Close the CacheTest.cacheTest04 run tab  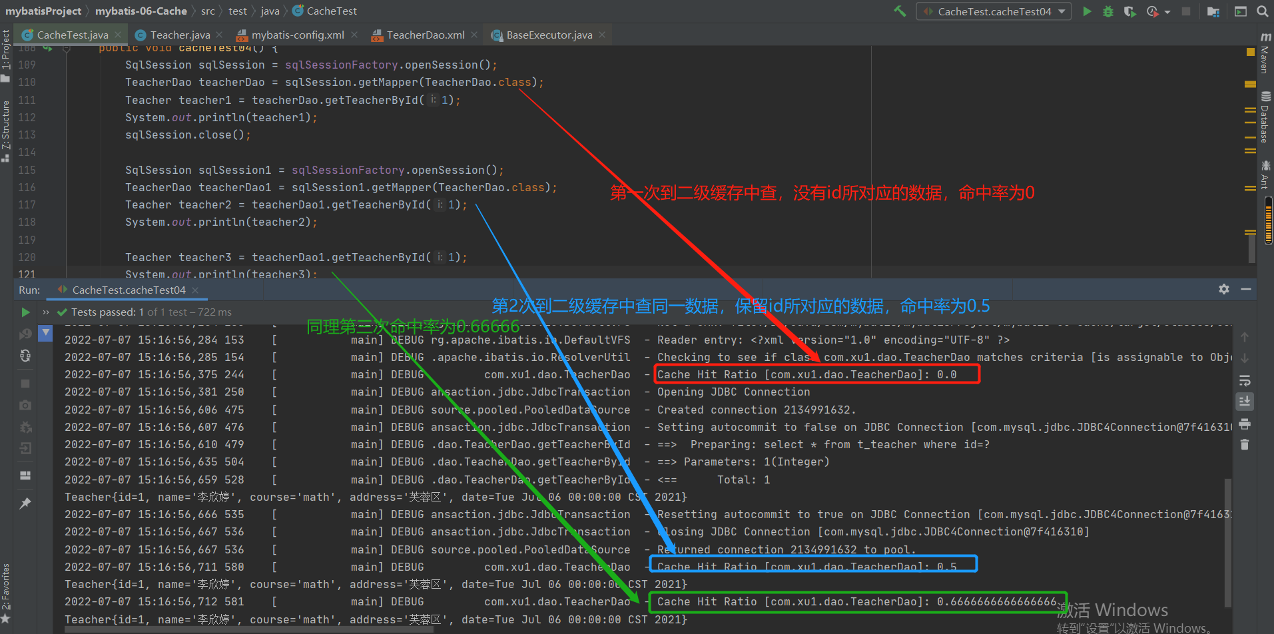click(x=195, y=290)
